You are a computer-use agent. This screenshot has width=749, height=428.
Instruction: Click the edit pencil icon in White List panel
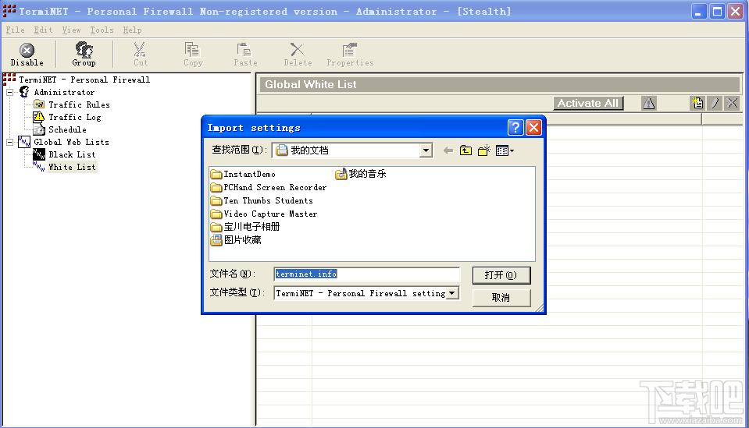coord(715,103)
